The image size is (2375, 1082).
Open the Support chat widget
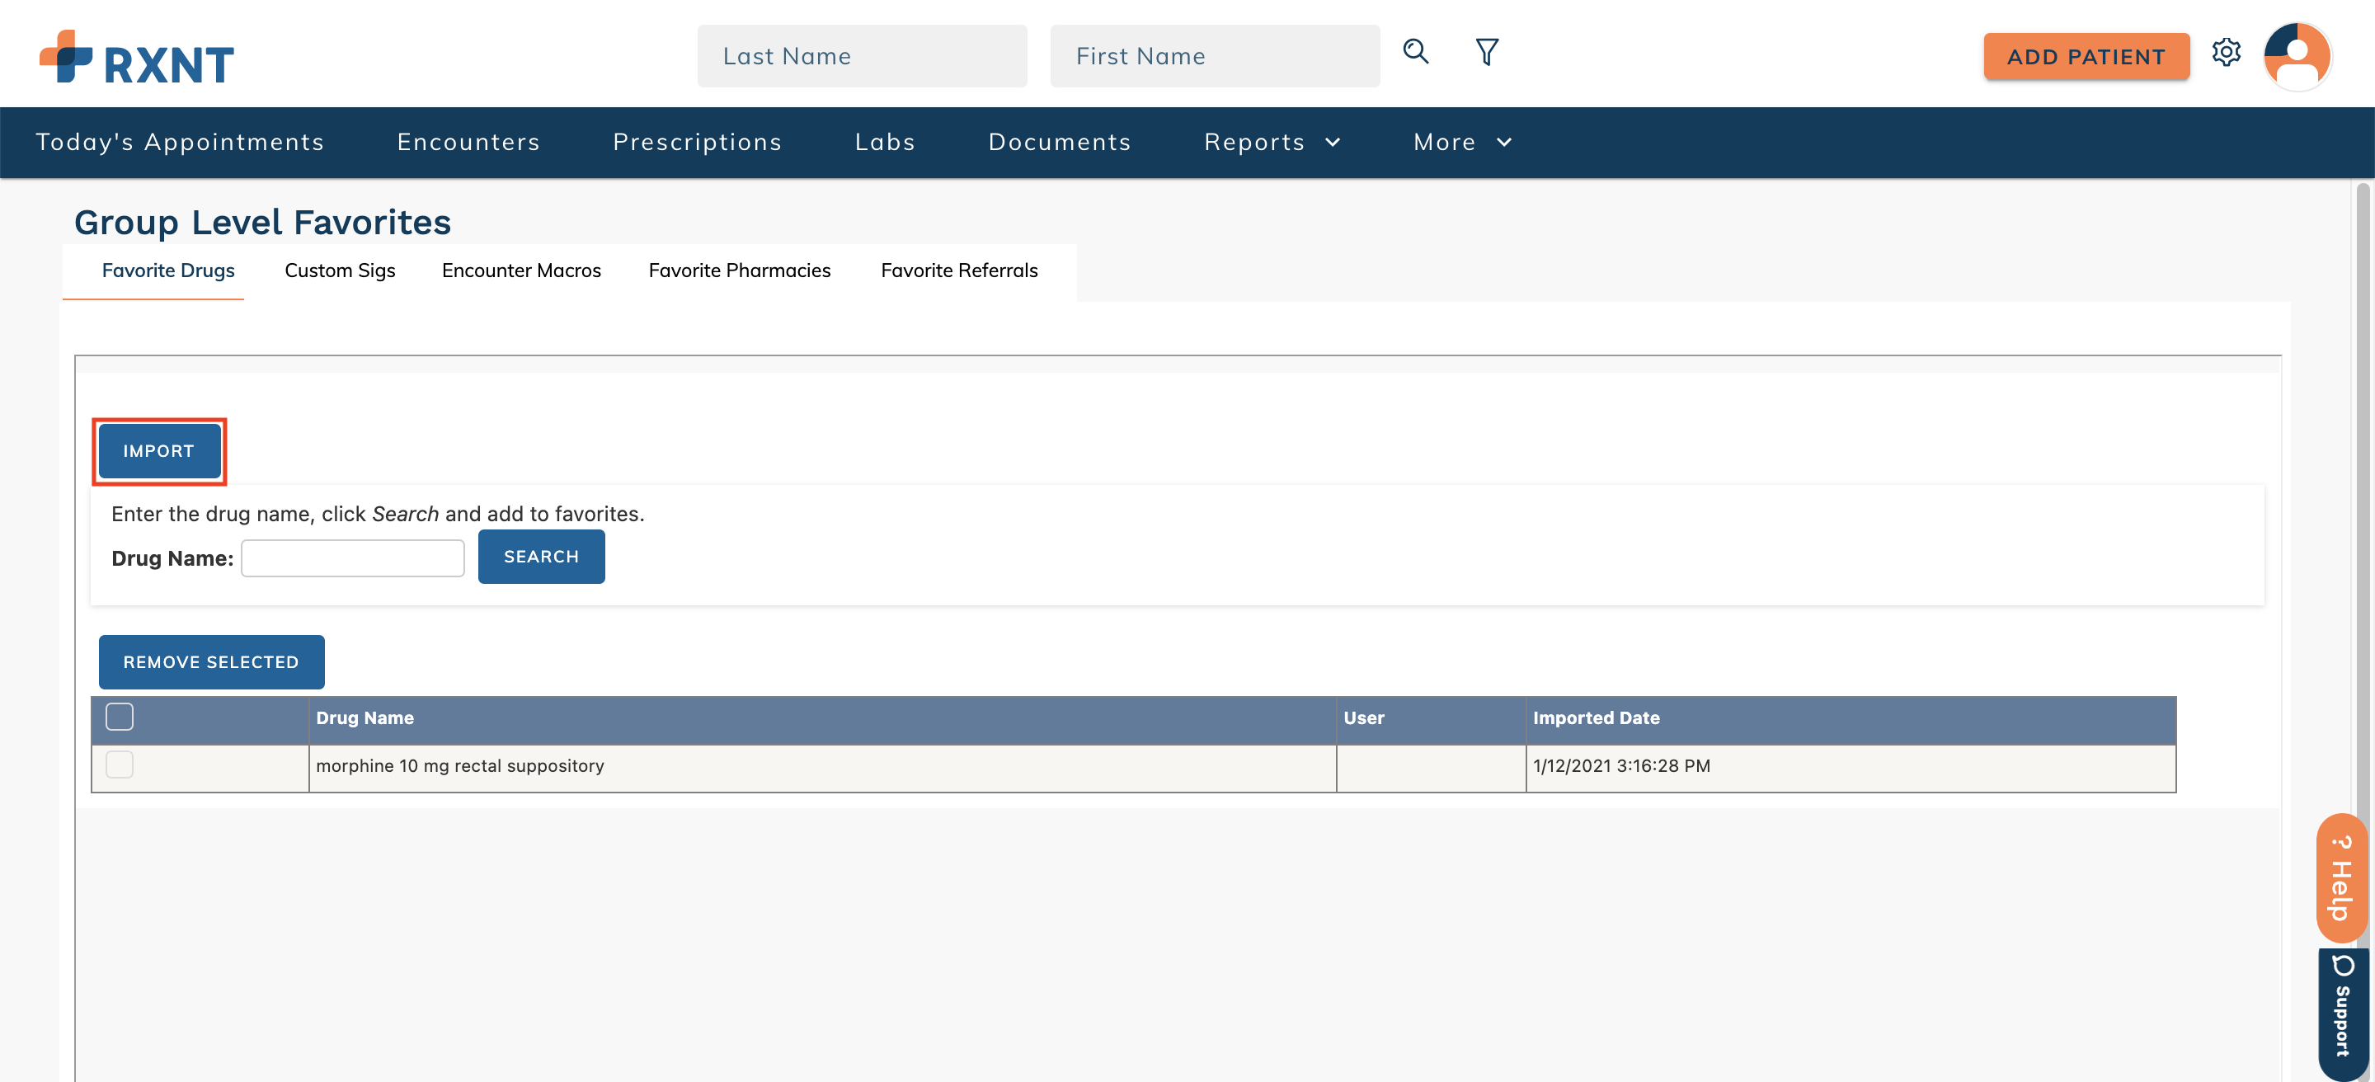pyautogui.click(x=2342, y=1012)
